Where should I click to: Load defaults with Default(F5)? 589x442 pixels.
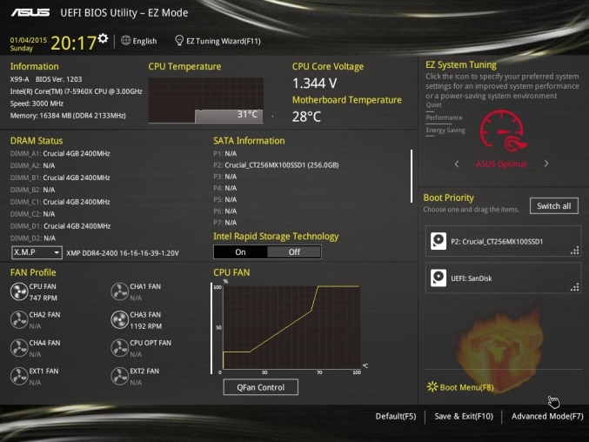[x=396, y=416]
